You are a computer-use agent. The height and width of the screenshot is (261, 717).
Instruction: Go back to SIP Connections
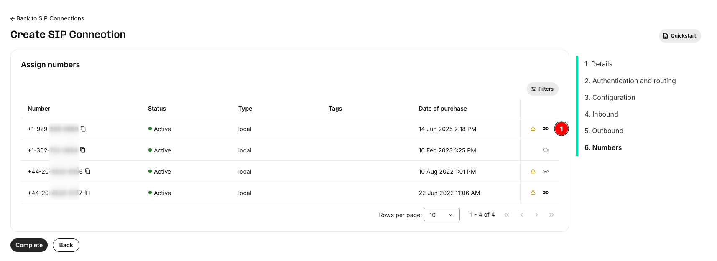(47, 18)
